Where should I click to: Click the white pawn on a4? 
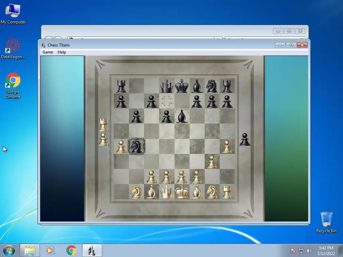click(x=121, y=147)
